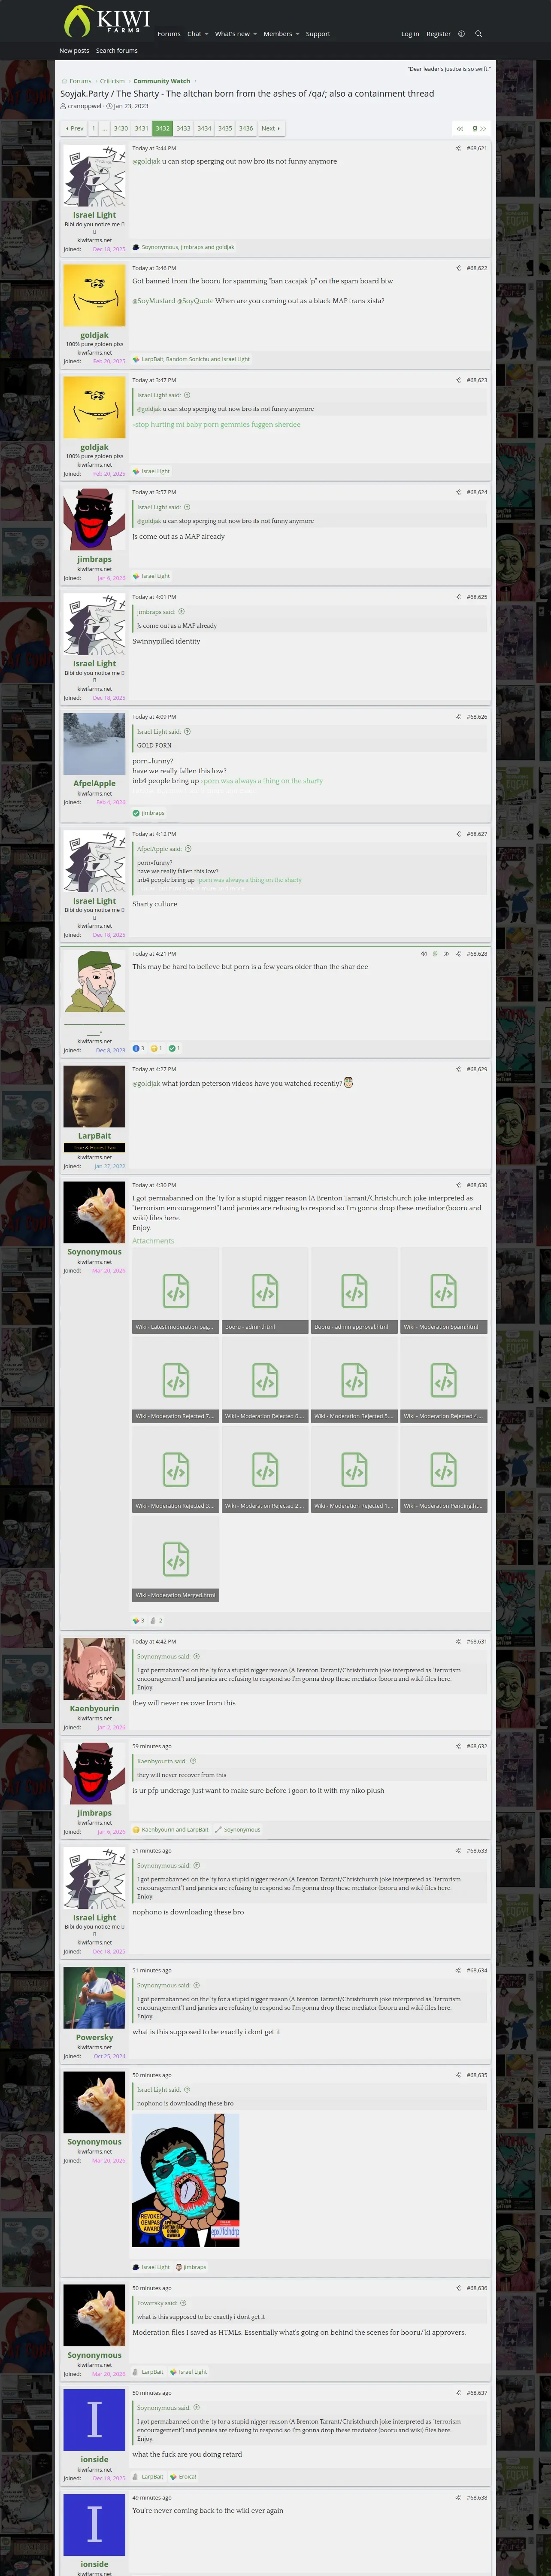
Task: Click the blue reaction icon on post #68,628
Action: coord(136,1048)
